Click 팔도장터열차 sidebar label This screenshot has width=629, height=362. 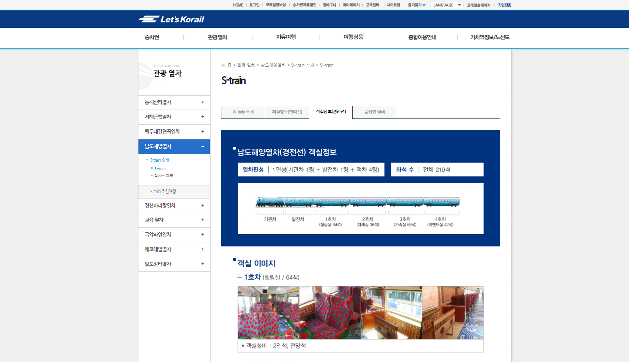coord(158,264)
